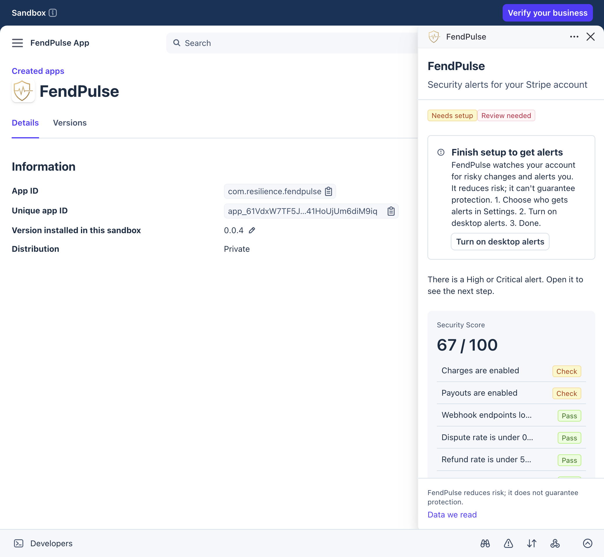The height and width of the screenshot is (557, 604).
Task: Click the Verify your business button
Action: 548,13
